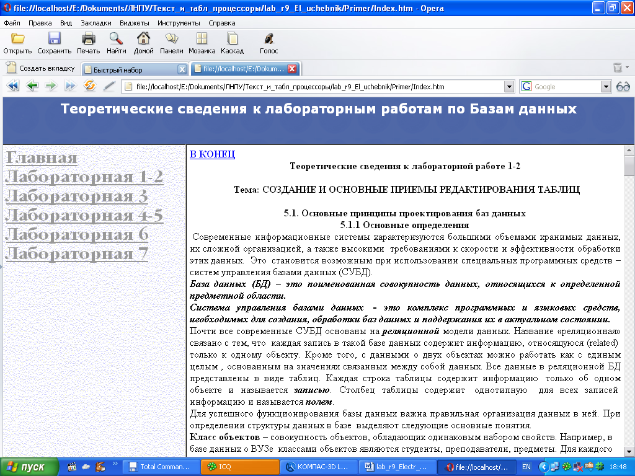Viewport: 635px width, 476px height.
Task: Expand hidden tray icons arrow
Action: 543,467
